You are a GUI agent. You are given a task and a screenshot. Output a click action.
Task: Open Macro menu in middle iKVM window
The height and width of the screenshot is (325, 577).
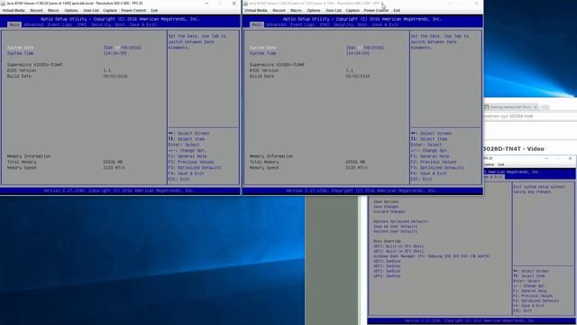296,10
